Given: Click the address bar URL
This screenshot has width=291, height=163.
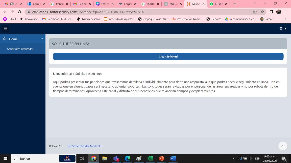Looking at the screenshot, I should point(88,12).
